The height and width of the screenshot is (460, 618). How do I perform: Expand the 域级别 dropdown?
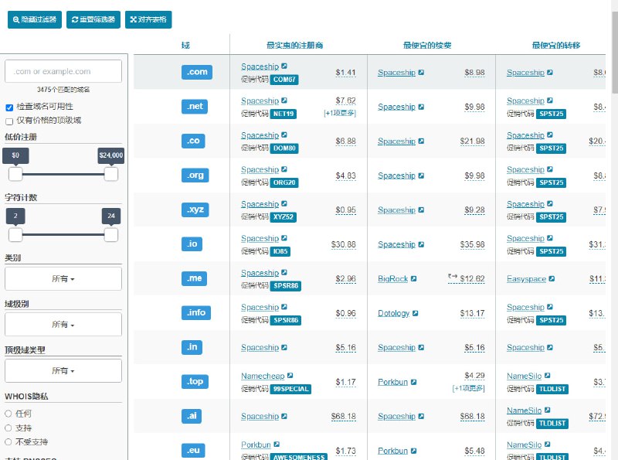[x=63, y=322]
